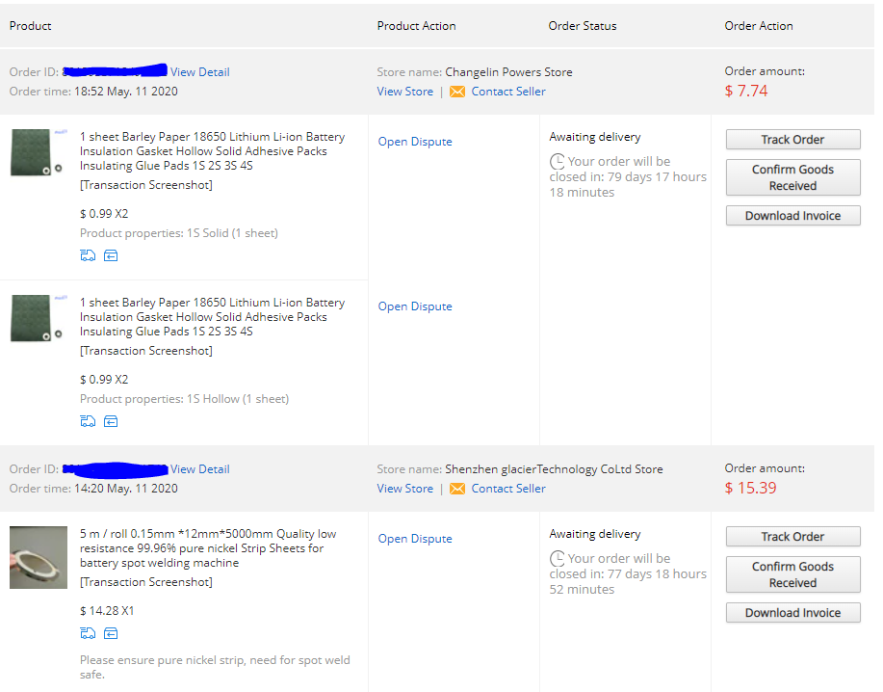
Task: Open Dispute for the 1S Hollow item
Action: click(x=415, y=306)
